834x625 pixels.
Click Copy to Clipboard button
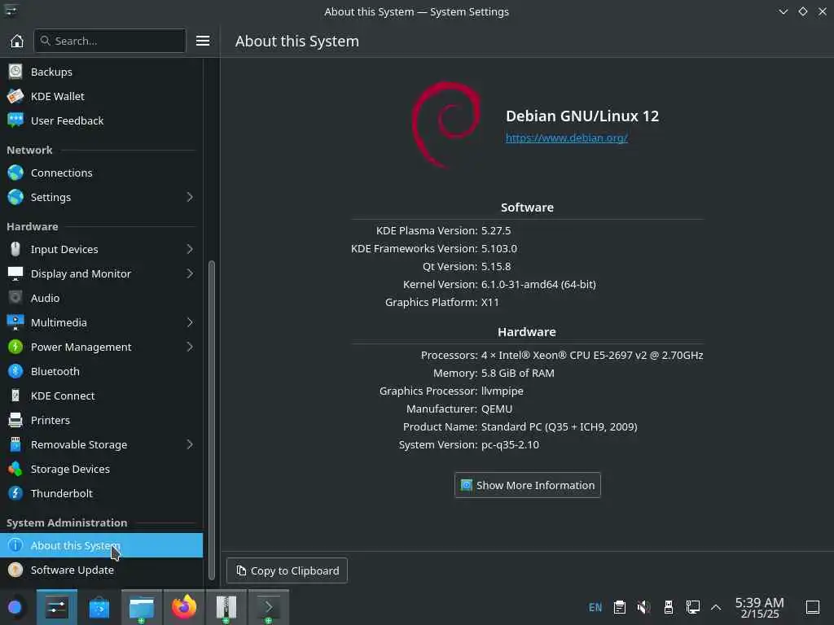(288, 570)
